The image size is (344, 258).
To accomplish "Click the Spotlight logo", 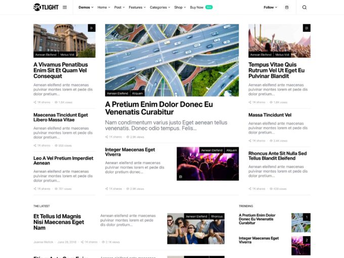I will tap(46, 7).
